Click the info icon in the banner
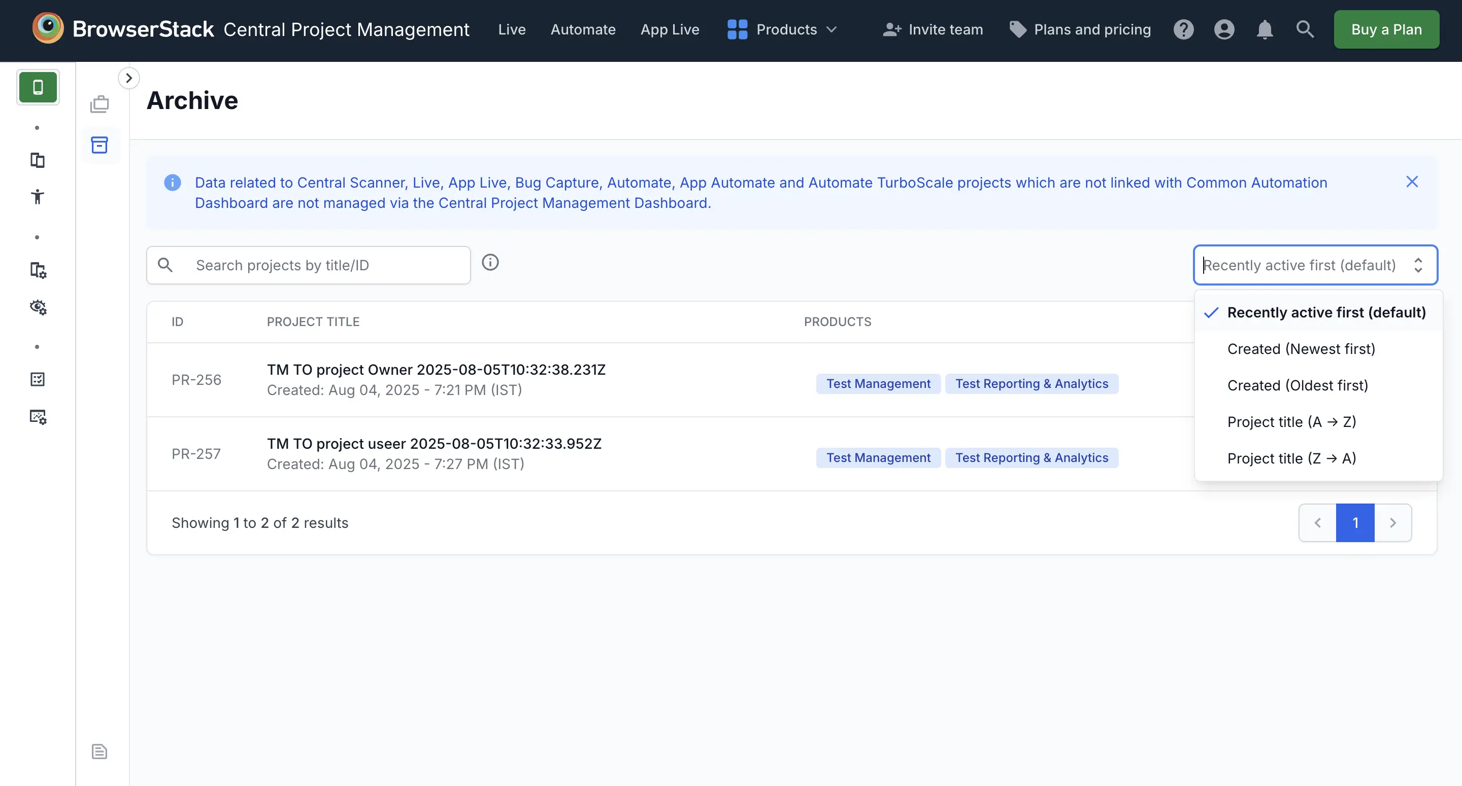This screenshot has width=1462, height=786. (173, 183)
